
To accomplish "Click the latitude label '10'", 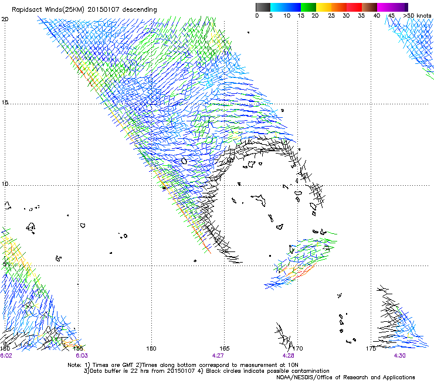I will coord(5,183).
